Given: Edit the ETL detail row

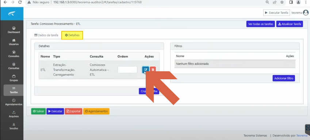Looking at the screenshot, I should tap(146, 69).
